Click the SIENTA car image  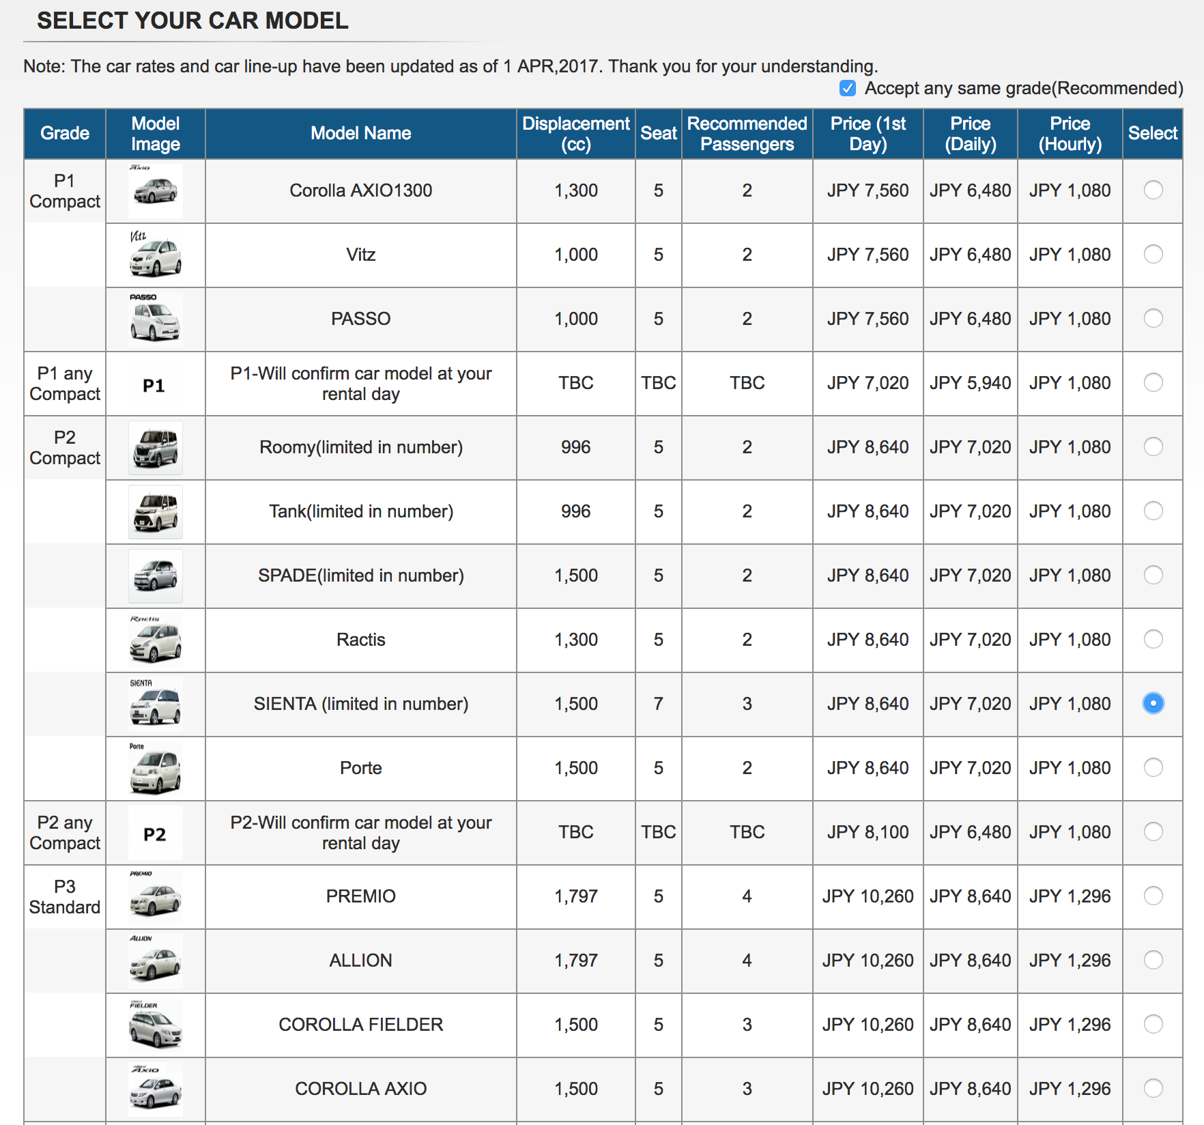[156, 704]
